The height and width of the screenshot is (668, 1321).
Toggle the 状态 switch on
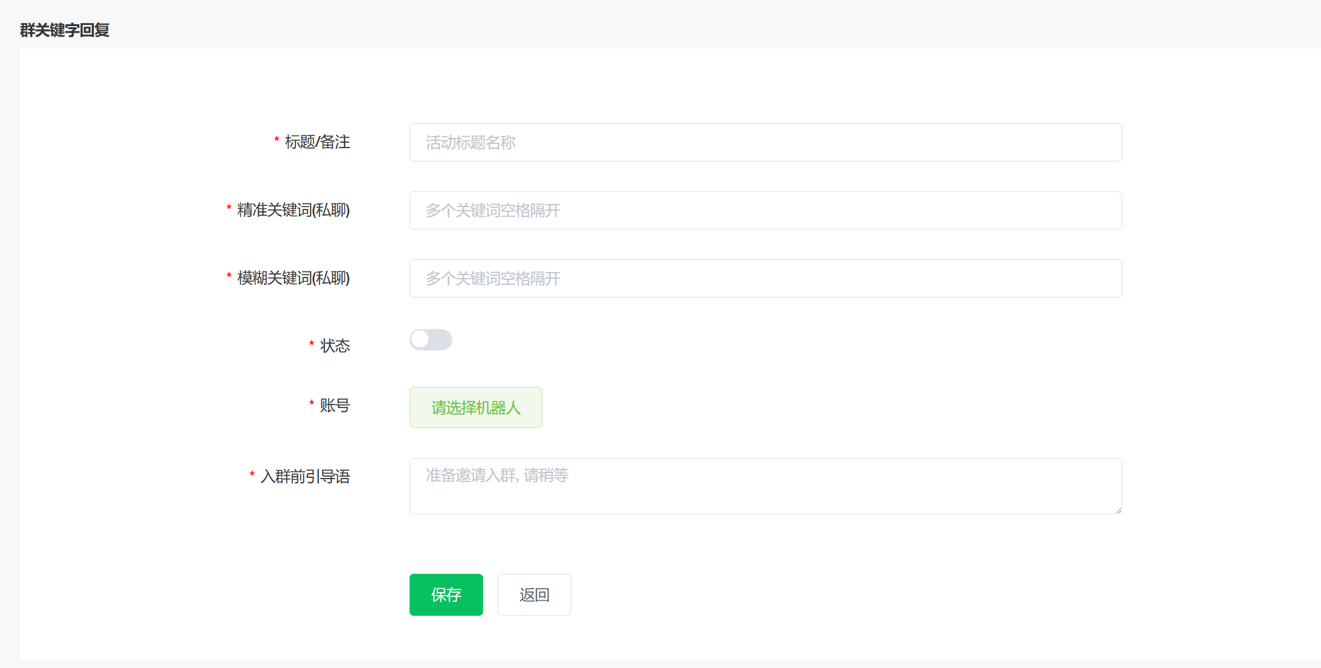430,340
